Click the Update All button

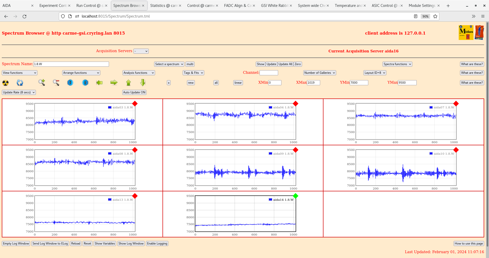pyautogui.click(x=285, y=64)
